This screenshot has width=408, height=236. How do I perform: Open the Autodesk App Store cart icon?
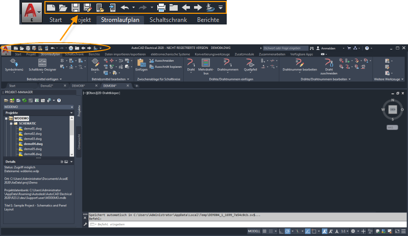point(349,48)
